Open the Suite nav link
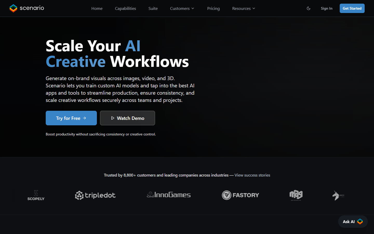Screen dimensions: 374x234 [x=153, y=8]
